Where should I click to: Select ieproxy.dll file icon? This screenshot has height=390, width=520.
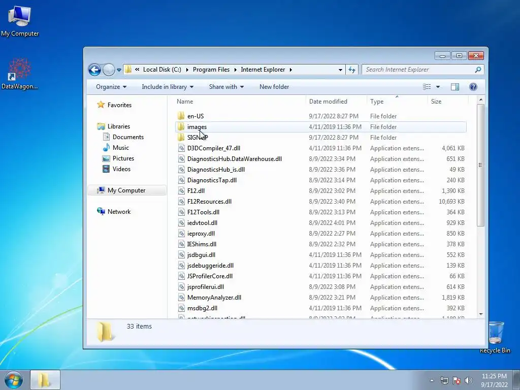181,234
